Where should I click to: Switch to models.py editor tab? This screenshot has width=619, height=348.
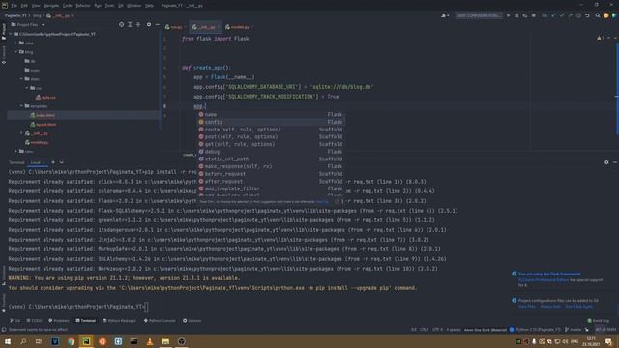(x=239, y=27)
